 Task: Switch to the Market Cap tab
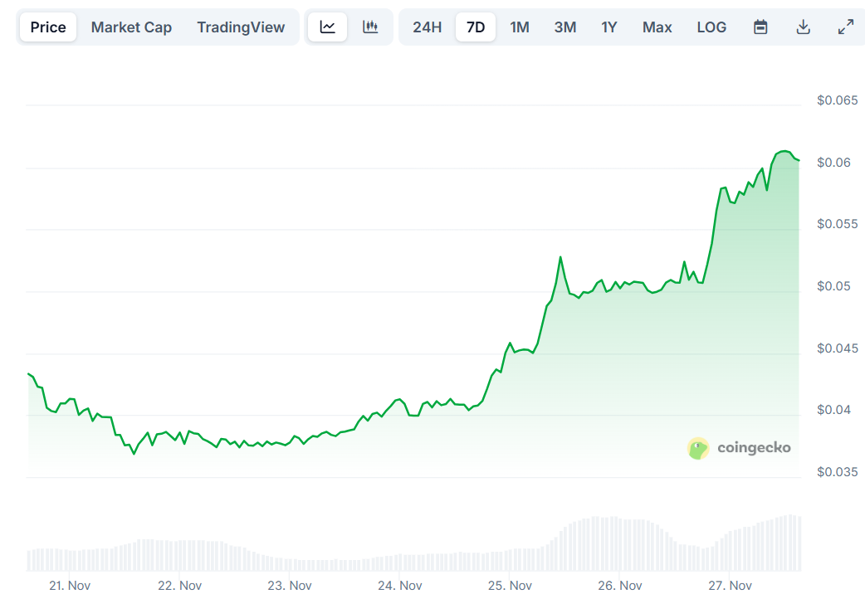coord(131,27)
